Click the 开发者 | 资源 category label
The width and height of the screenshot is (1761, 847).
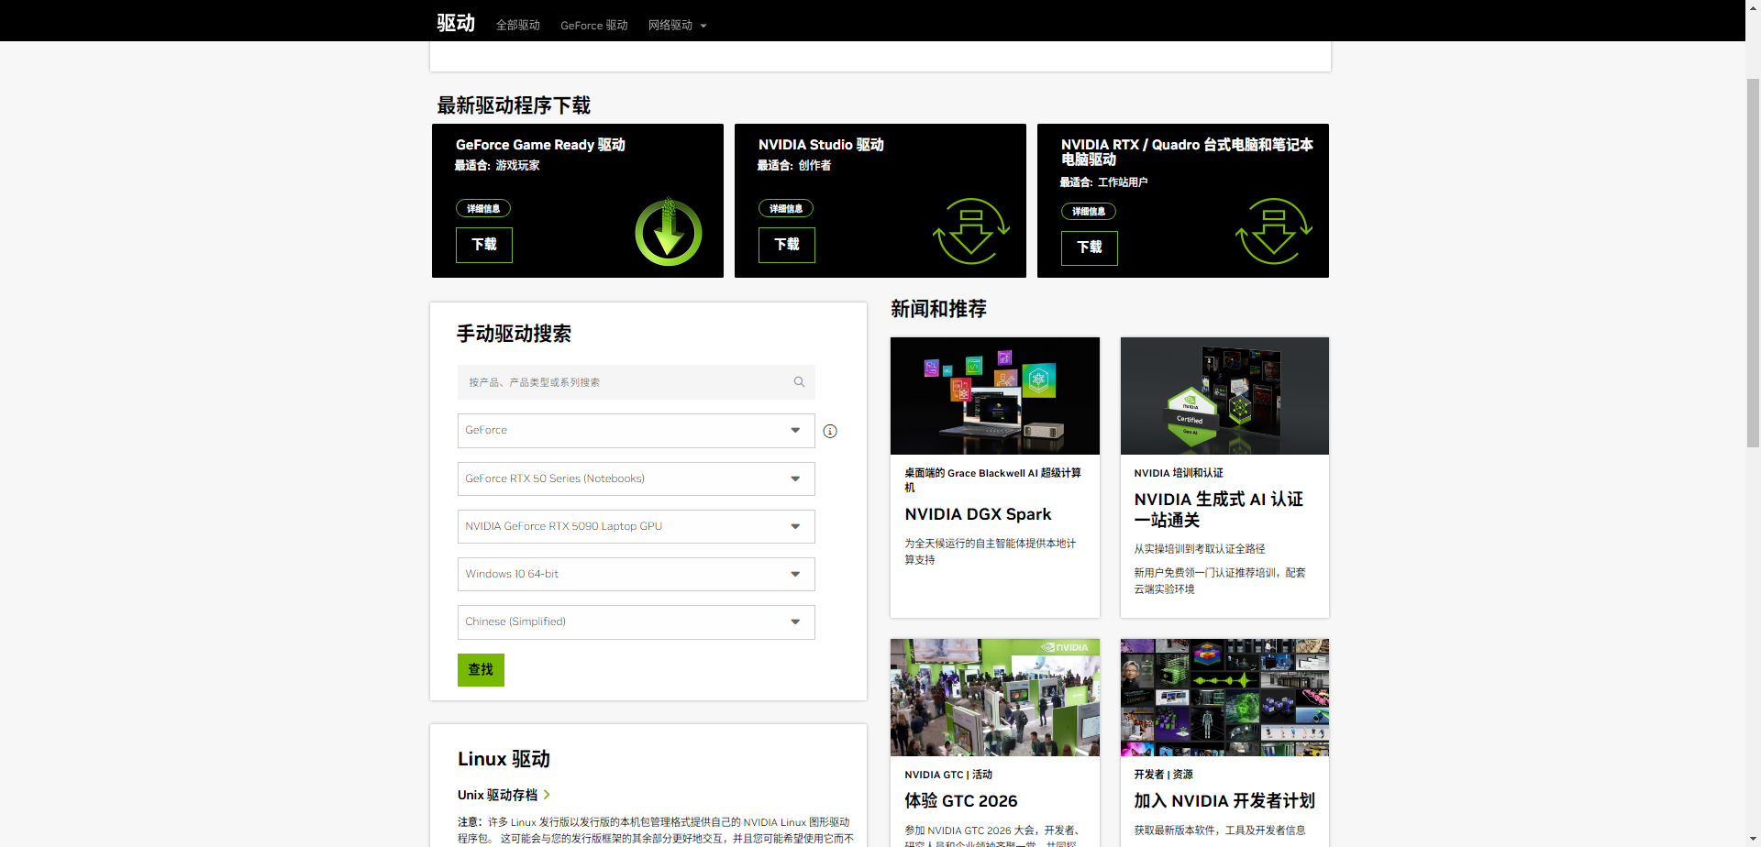pos(1163,775)
